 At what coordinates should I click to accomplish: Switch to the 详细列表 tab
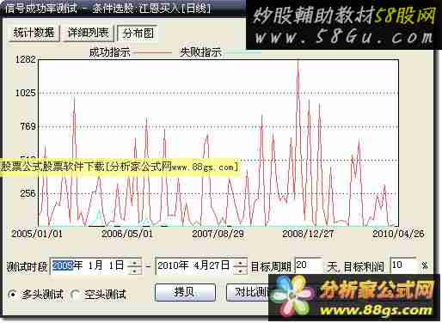89,34
